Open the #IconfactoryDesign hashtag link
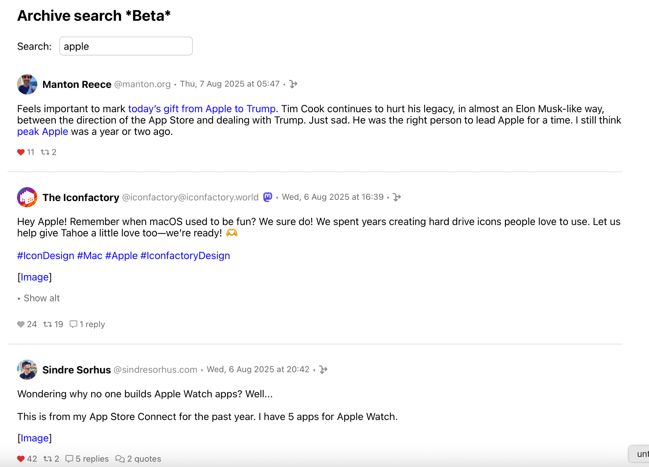The image size is (649, 467). tap(185, 256)
